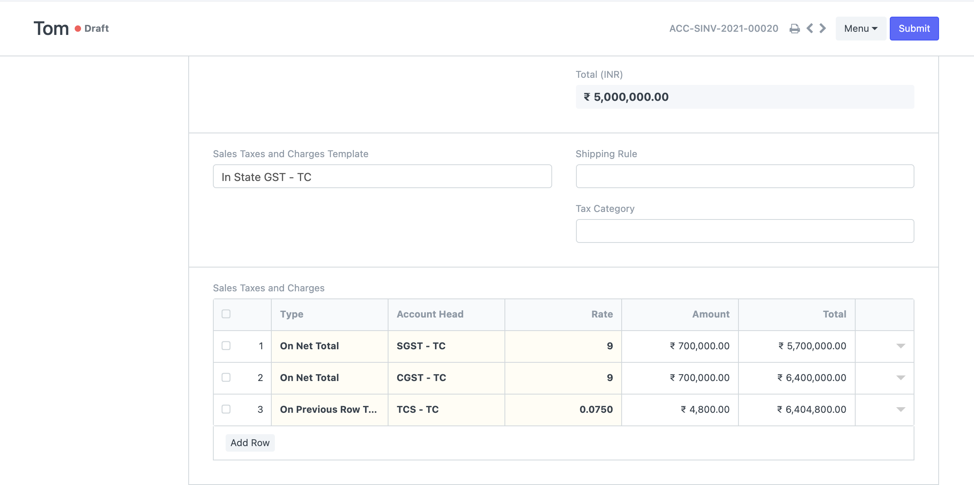
Task: Tick checkbox for CGST - TC row
Action: [226, 377]
